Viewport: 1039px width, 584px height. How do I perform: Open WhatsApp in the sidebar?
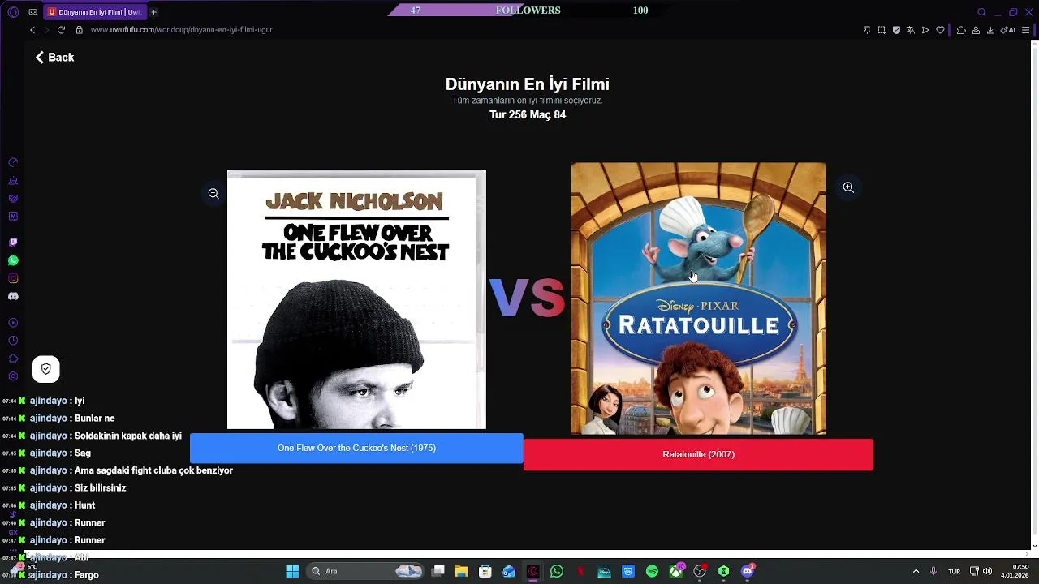13,260
